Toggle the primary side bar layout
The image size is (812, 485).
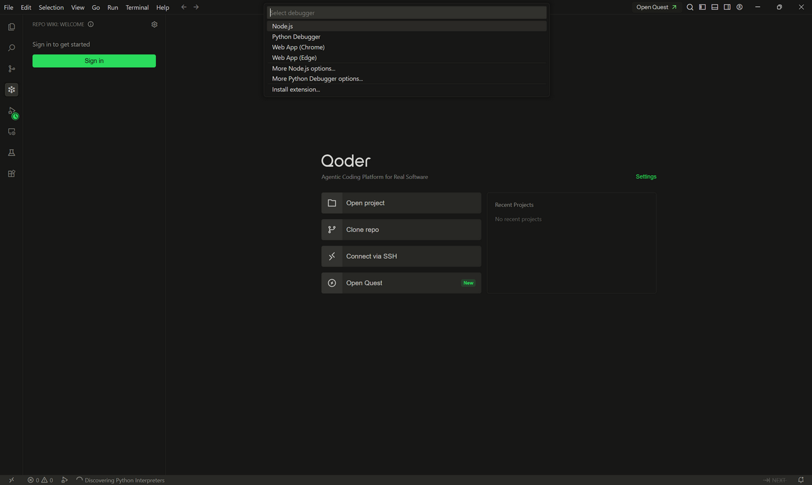702,7
